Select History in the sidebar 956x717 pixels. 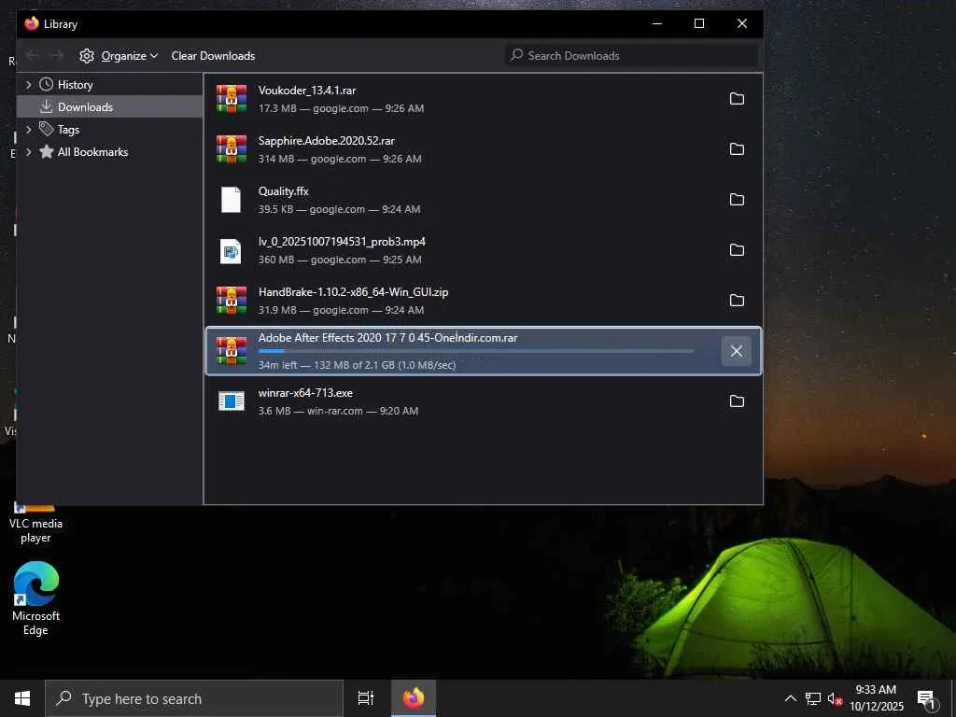pyautogui.click(x=75, y=85)
